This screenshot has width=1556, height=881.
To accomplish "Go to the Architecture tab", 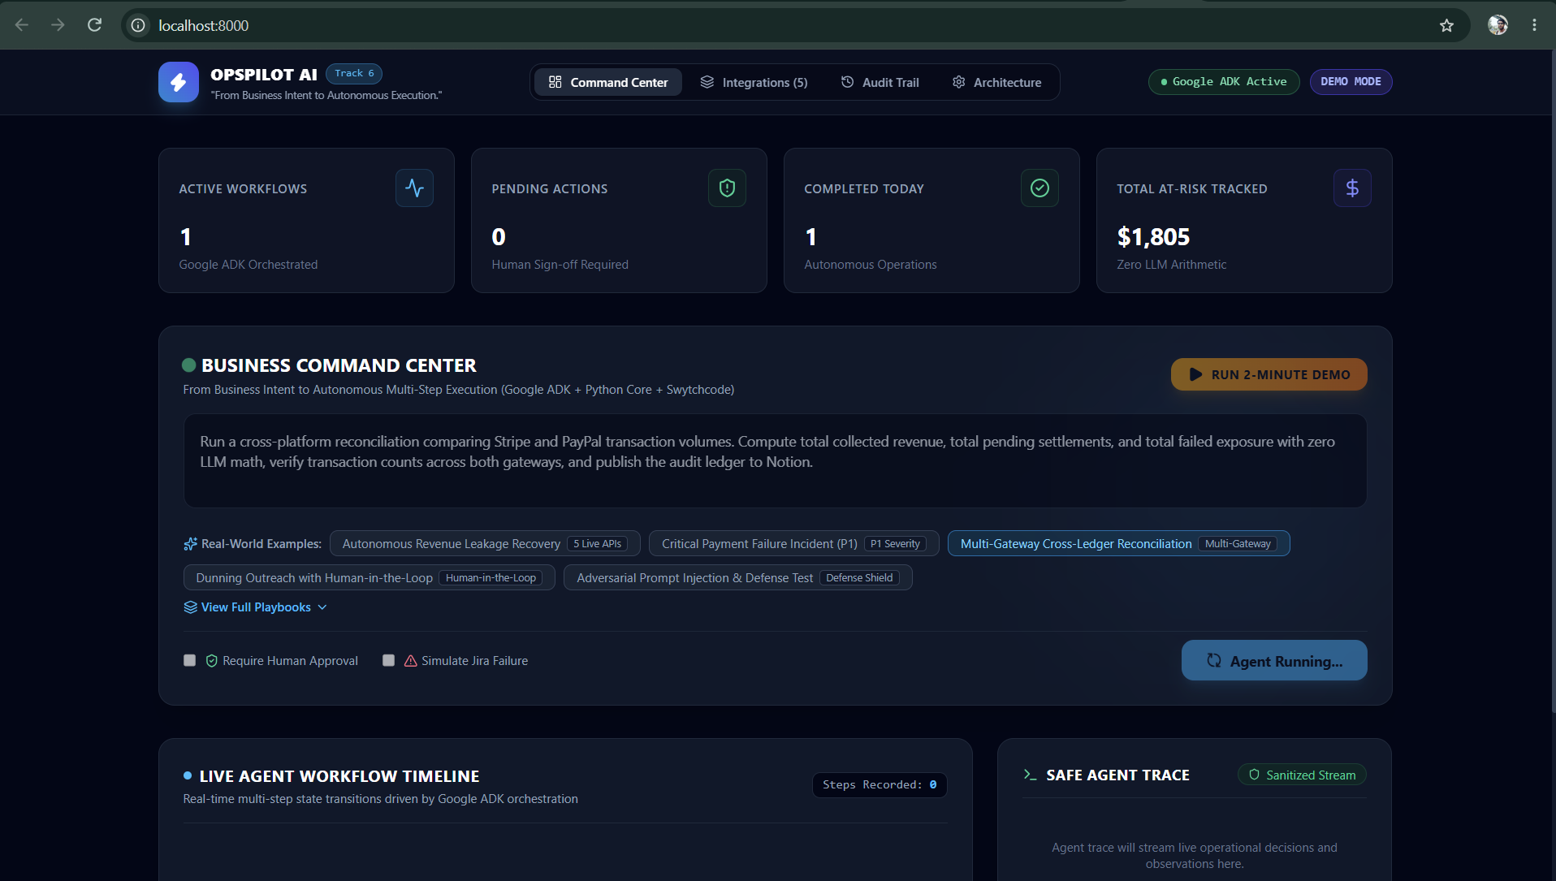I will (x=996, y=82).
